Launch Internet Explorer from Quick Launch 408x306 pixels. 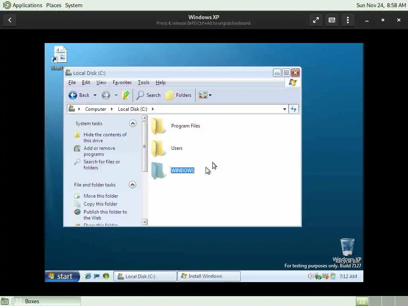pos(88,277)
